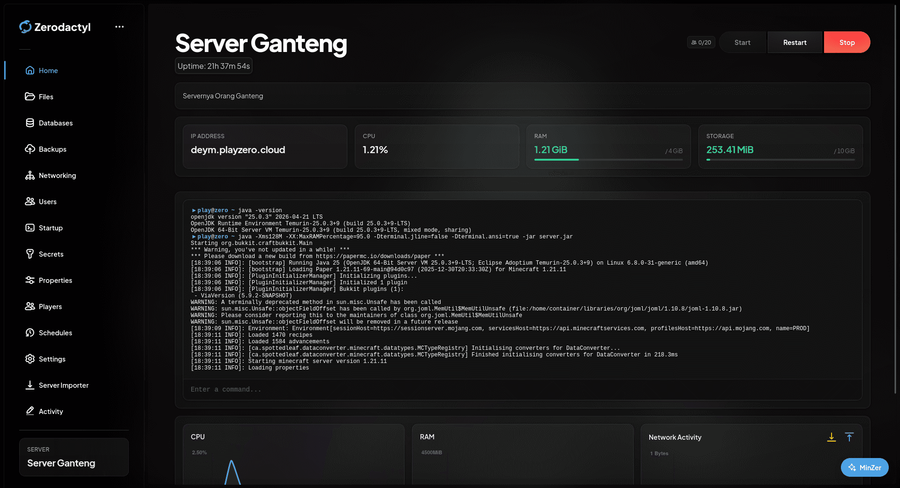Click the RAM usage progress bar
Screen dimensions: 900x488
pos(608,160)
